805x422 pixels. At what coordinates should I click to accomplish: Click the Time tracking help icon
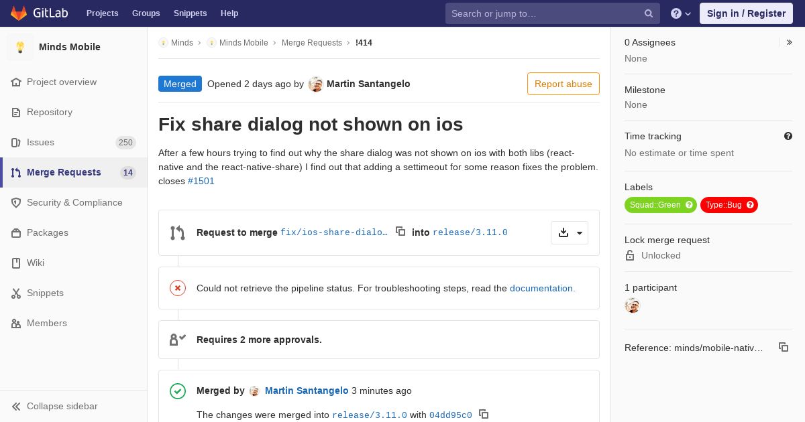coord(788,136)
